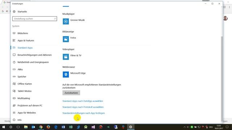Open Standard-Apps nach Protokoll auswählen link
Screen dimensions: 232x130
pos(83,107)
